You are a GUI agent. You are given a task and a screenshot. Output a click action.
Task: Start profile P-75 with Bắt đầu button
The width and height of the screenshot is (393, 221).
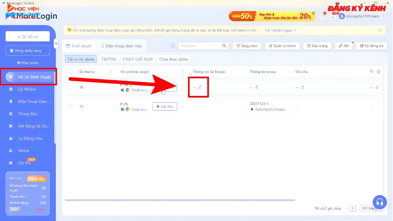click(164, 106)
